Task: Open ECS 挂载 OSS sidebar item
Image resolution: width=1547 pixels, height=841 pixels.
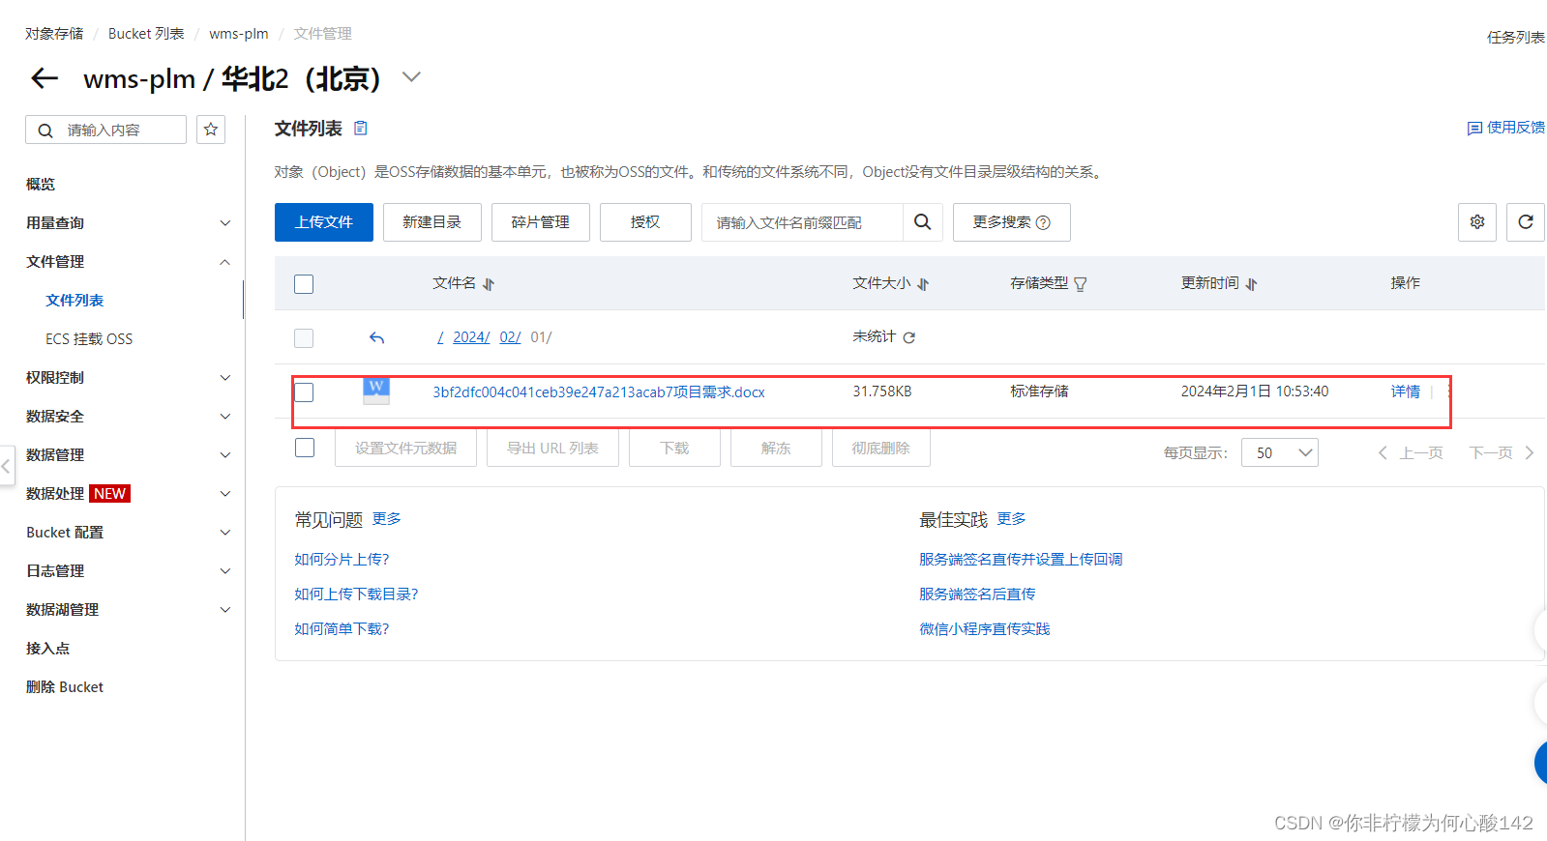Action: pyautogui.click(x=89, y=339)
